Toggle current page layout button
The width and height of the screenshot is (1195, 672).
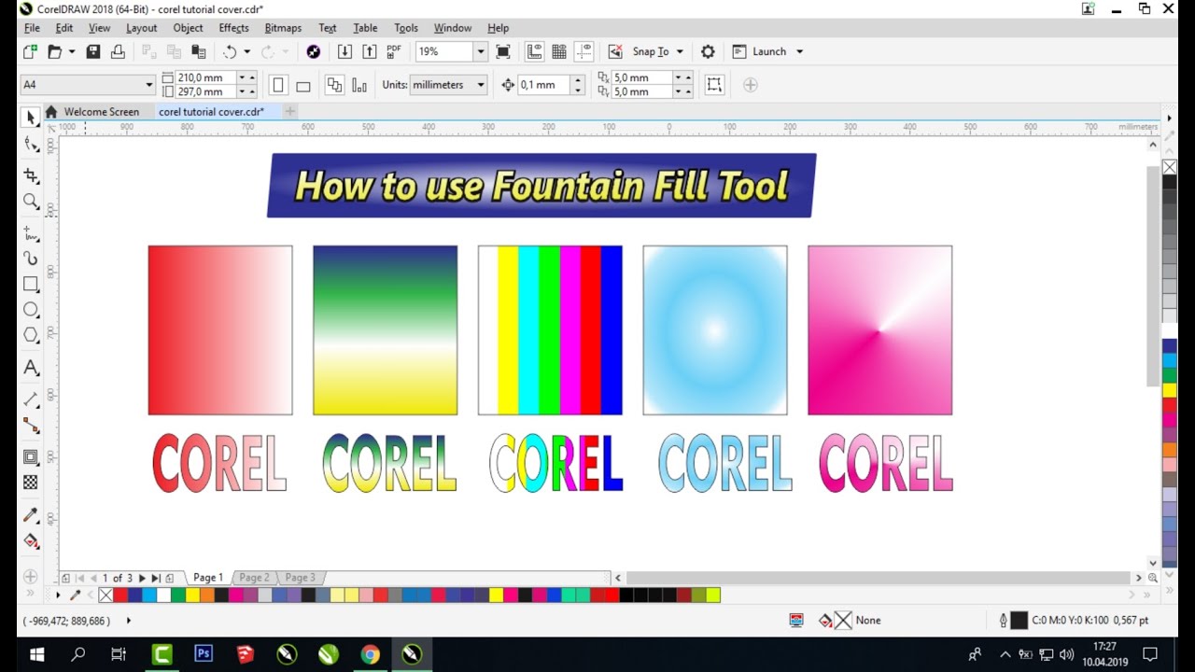point(359,85)
